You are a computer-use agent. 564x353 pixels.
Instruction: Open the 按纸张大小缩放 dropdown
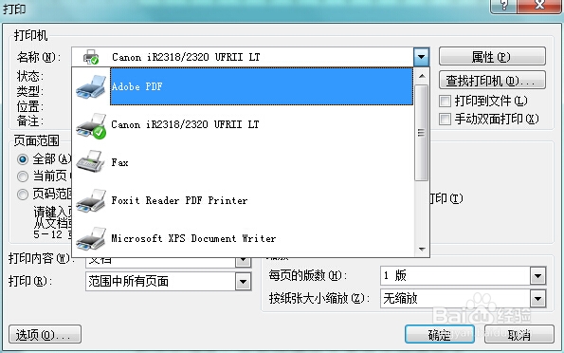538,299
